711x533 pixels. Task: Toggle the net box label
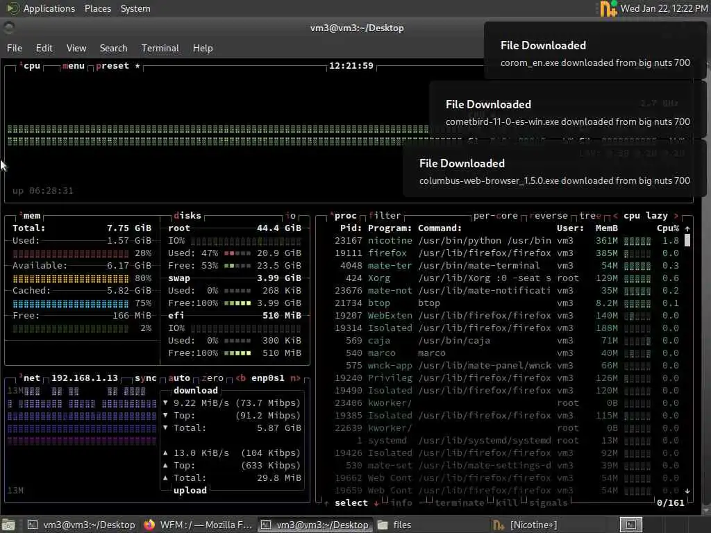click(x=31, y=378)
